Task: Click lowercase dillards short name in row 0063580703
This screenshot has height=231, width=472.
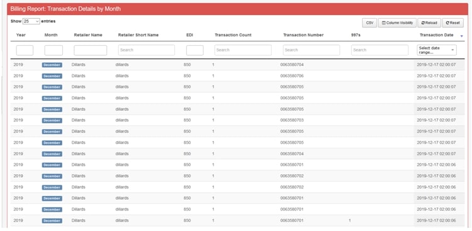Action: [x=122, y=120]
